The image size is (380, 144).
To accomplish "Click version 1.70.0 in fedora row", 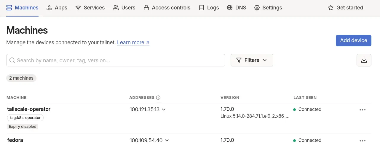I will [227, 140].
